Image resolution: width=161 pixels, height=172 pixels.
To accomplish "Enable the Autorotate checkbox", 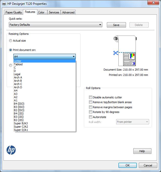I will point(90,117).
